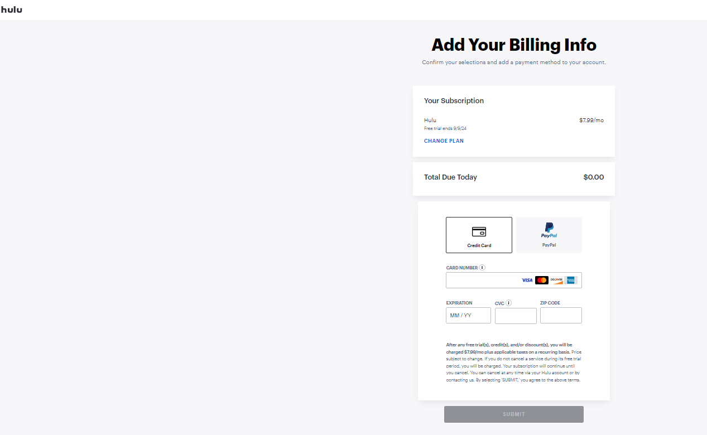Click the Discover card icon
Viewport: 707px width, 435px height.
tap(556, 280)
